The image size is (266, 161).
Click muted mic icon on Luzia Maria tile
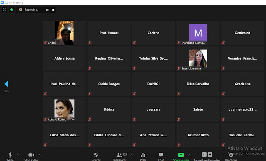(45, 145)
